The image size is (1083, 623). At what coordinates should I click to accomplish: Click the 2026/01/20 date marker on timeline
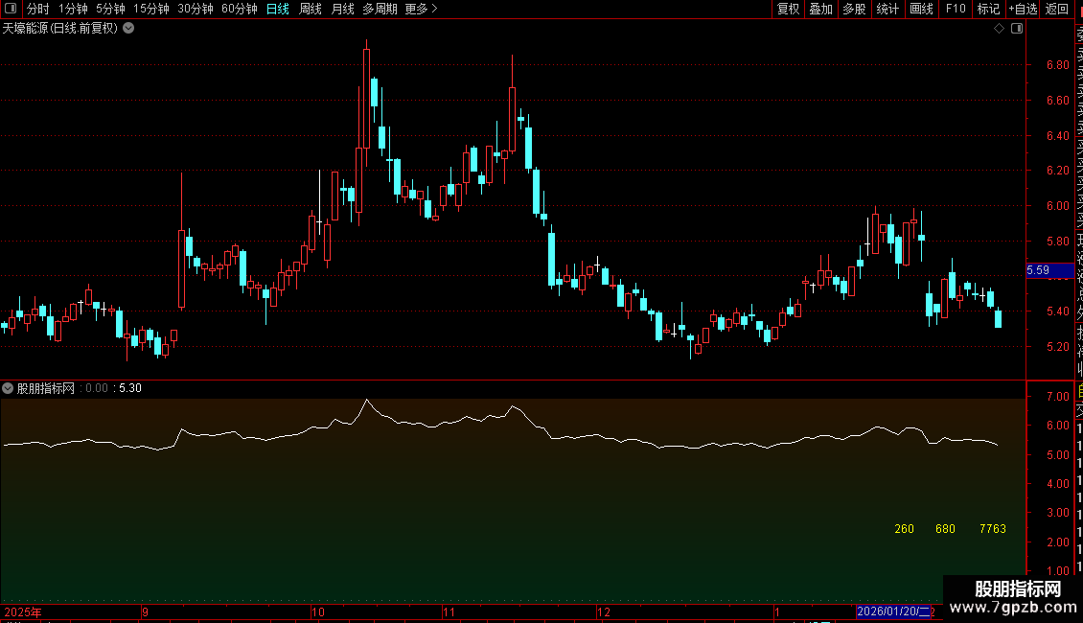click(893, 611)
